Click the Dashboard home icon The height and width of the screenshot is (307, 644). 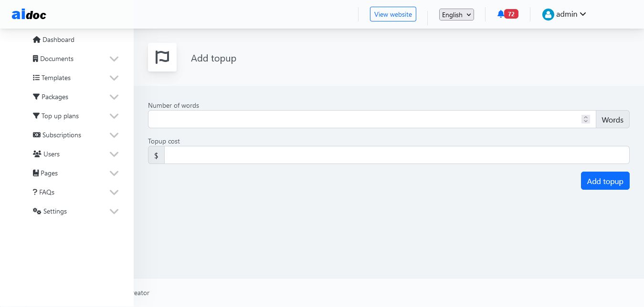(x=37, y=40)
